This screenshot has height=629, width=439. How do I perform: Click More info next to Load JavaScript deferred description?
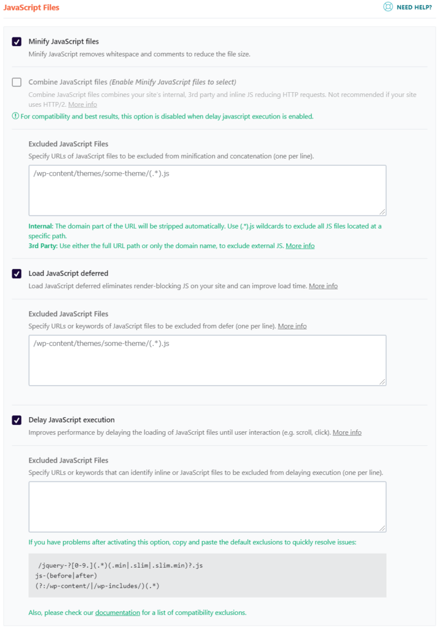[x=323, y=286]
